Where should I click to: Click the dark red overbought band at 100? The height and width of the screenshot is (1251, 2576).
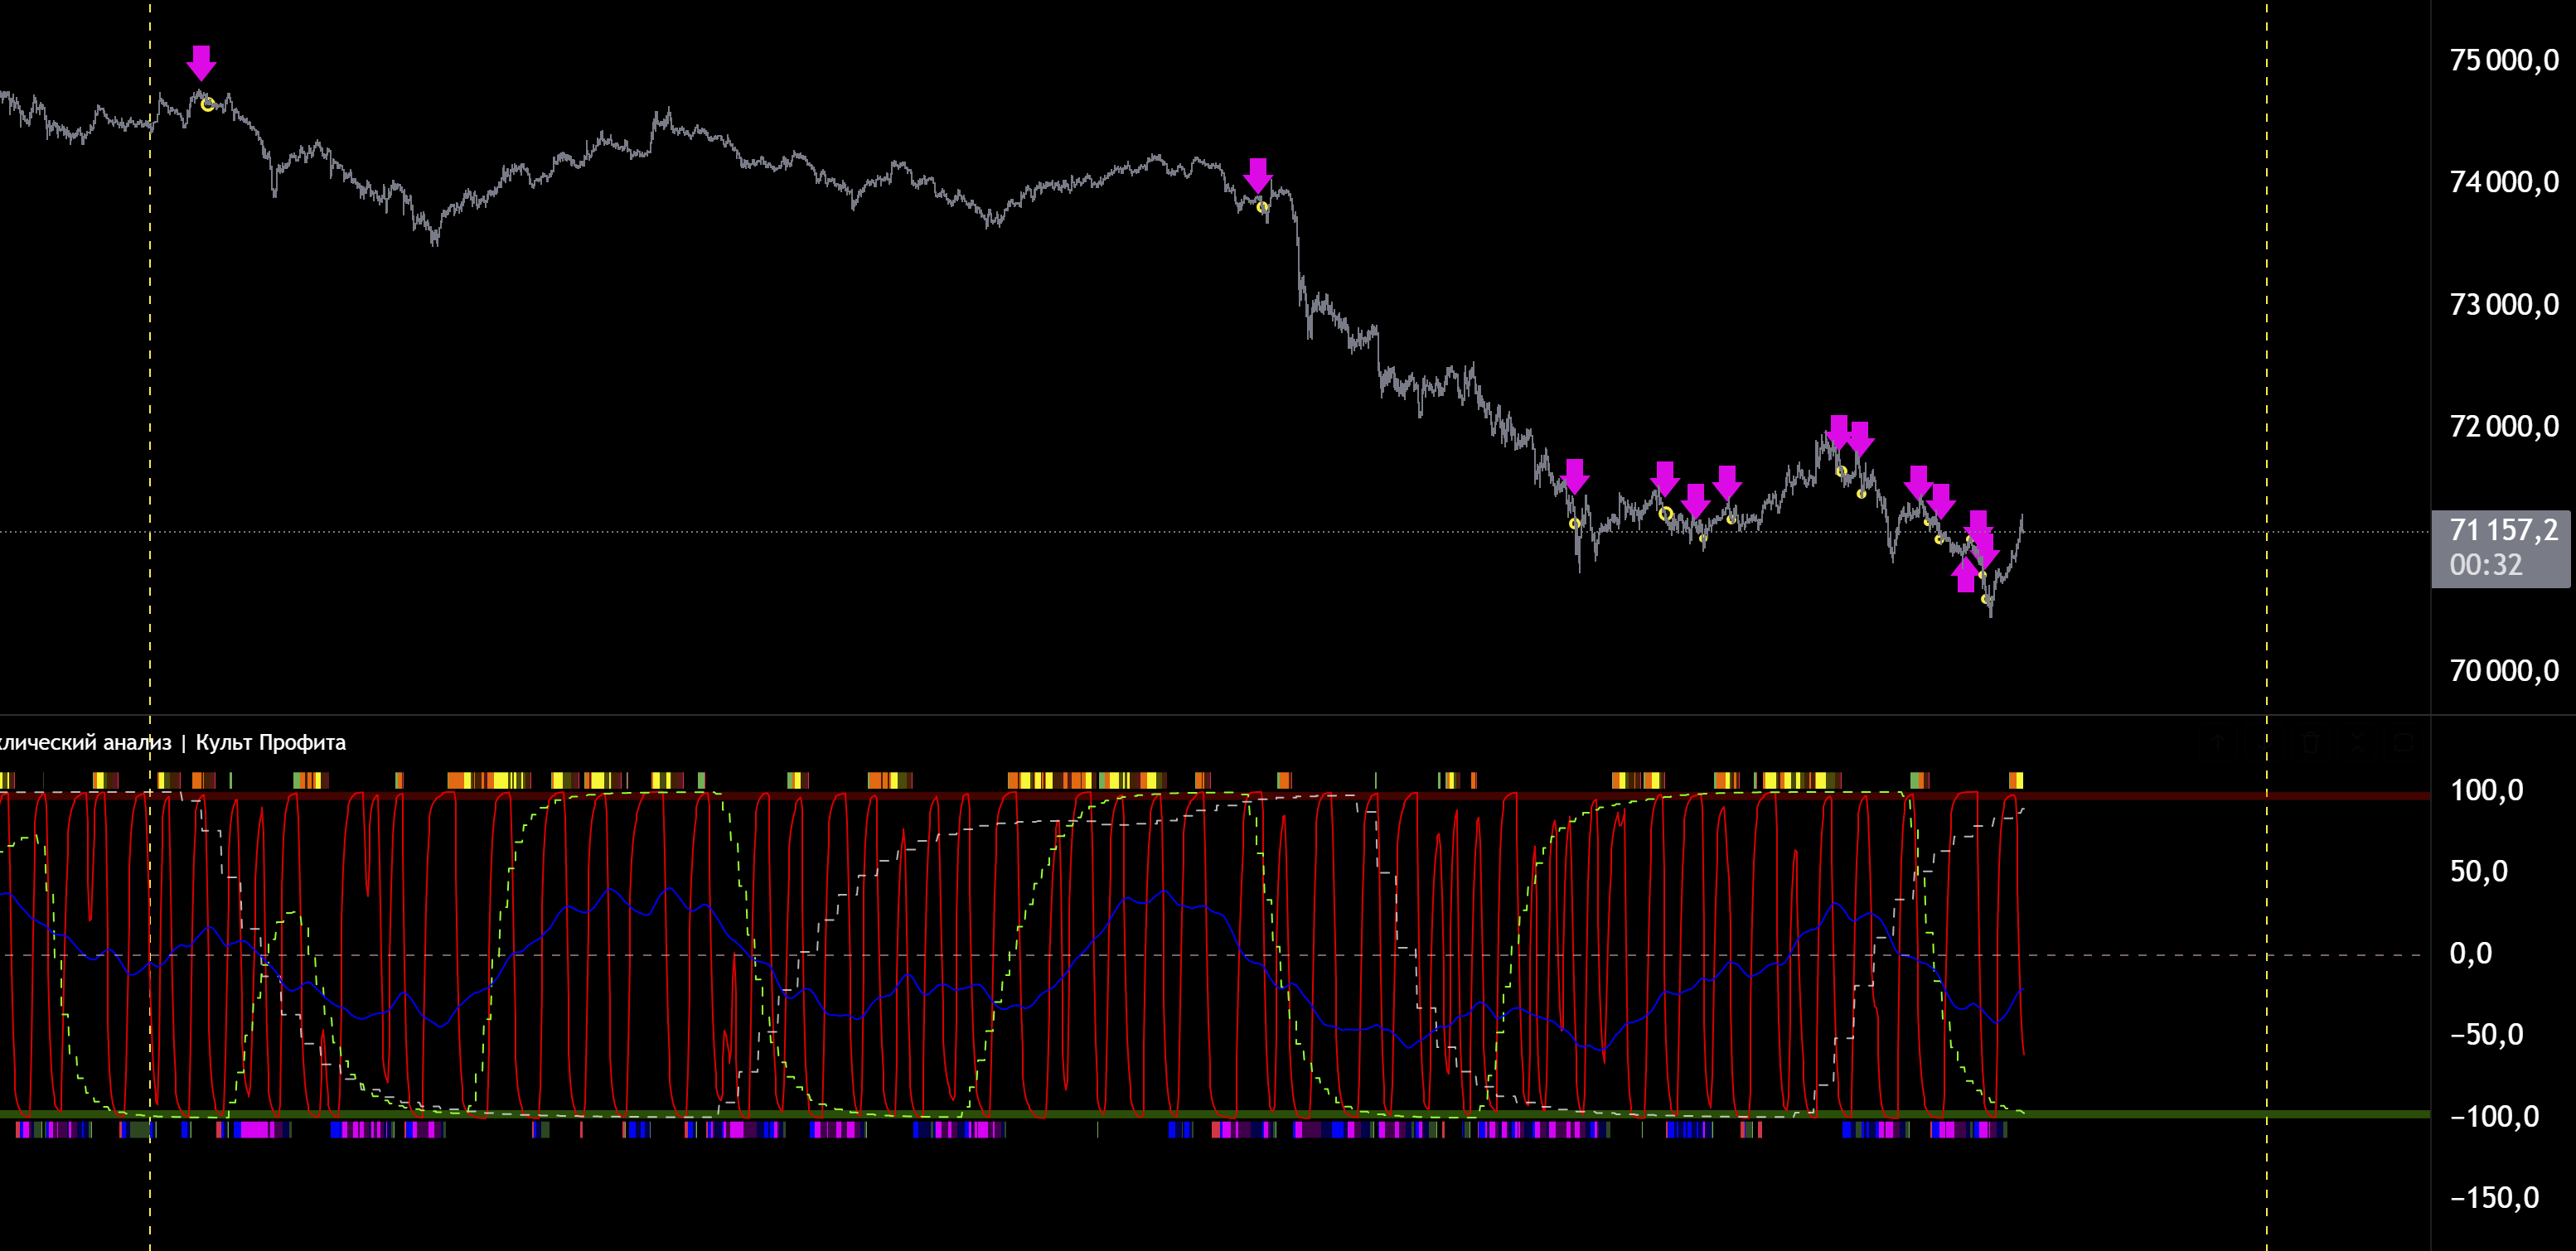click(x=2150, y=795)
